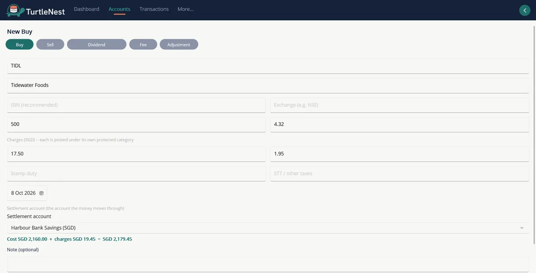Click the TurtleNest brand name
Screen dimensions: 536x273
click(46, 11)
